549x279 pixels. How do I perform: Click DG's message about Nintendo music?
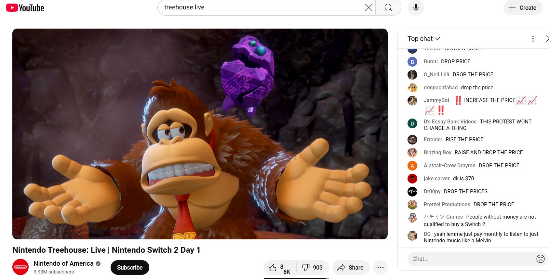point(481,237)
